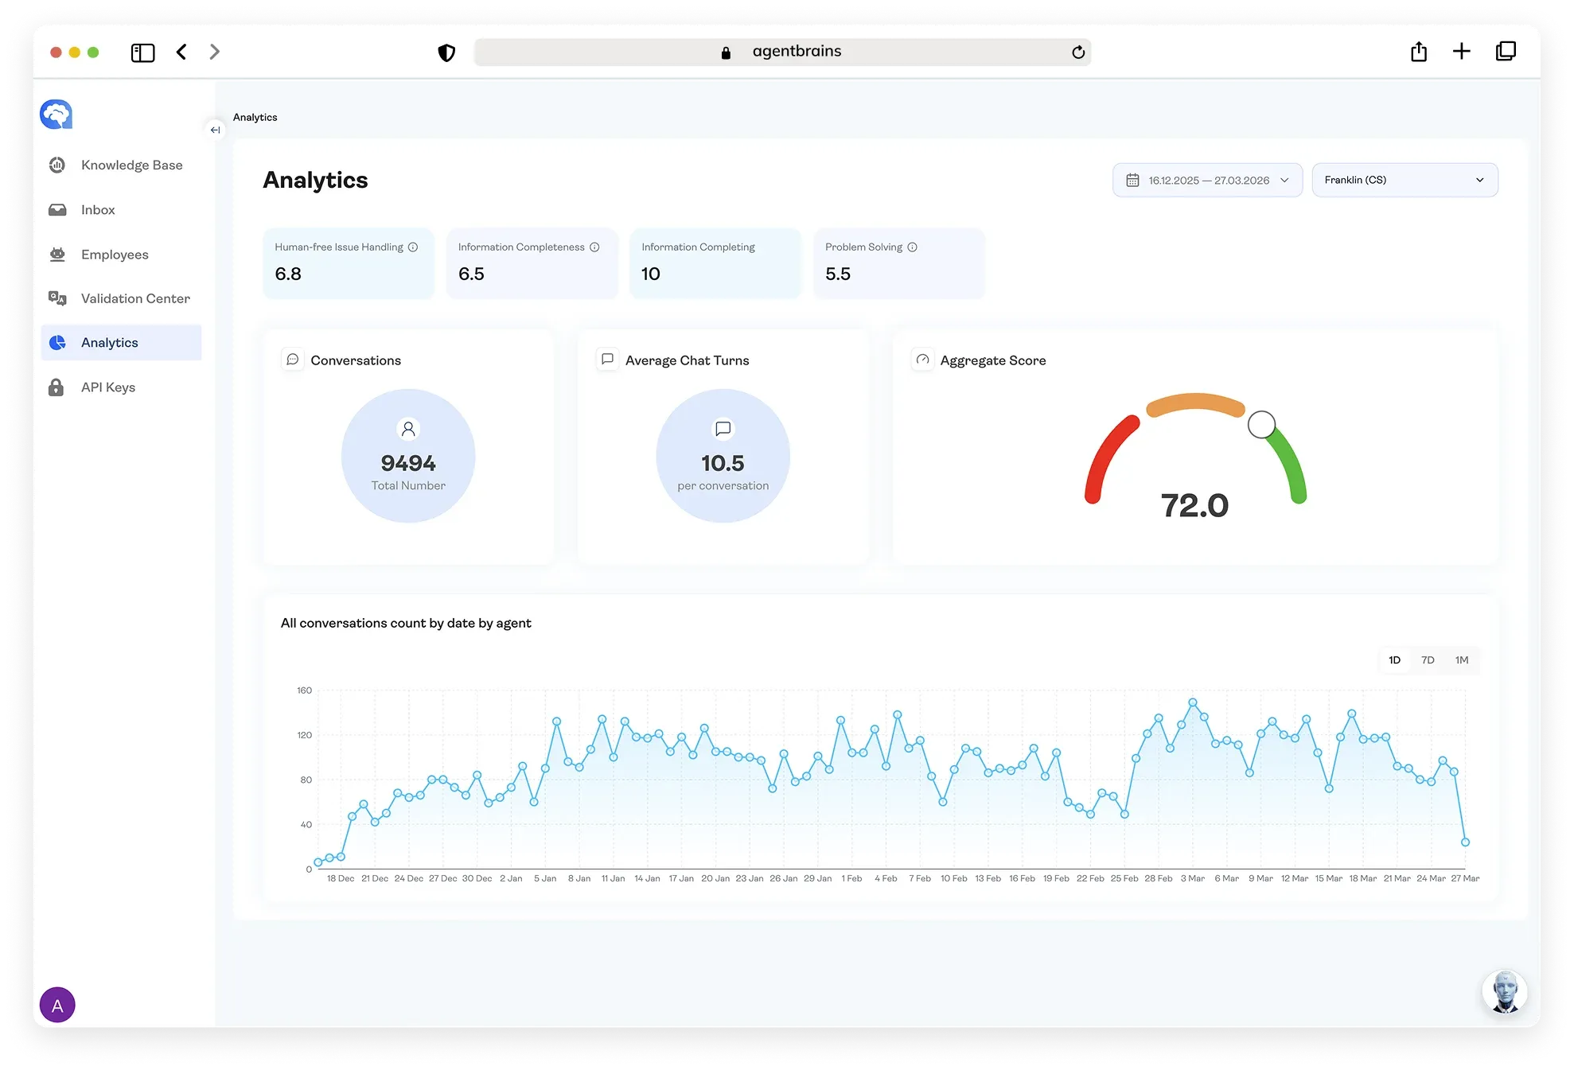The image size is (1574, 1070).
Task: Collapse the sidebar with arrow icon
Action: click(x=215, y=130)
